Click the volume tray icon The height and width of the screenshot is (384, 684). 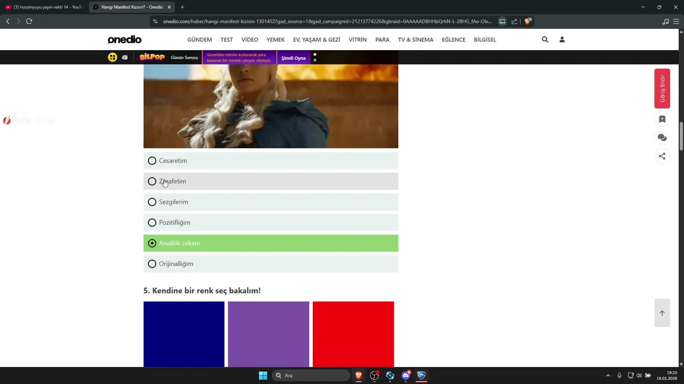[x=639, y=375]
